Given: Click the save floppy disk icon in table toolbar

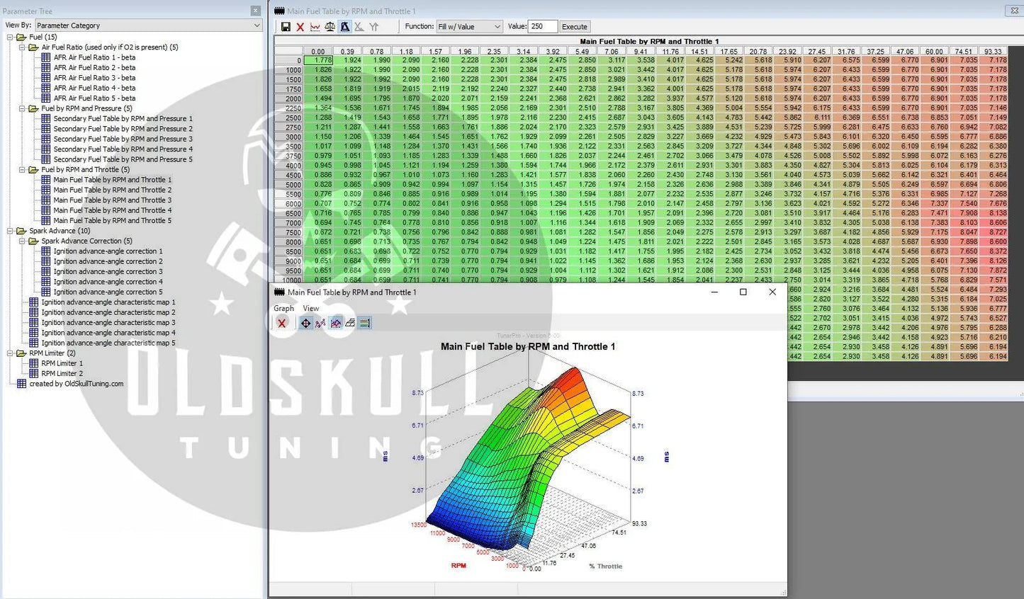Looking at the screenshot, I should [x=286, y=27].
